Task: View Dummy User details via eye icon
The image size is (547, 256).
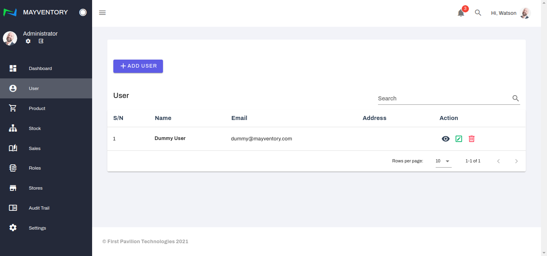Action: [x=445, y=139]
